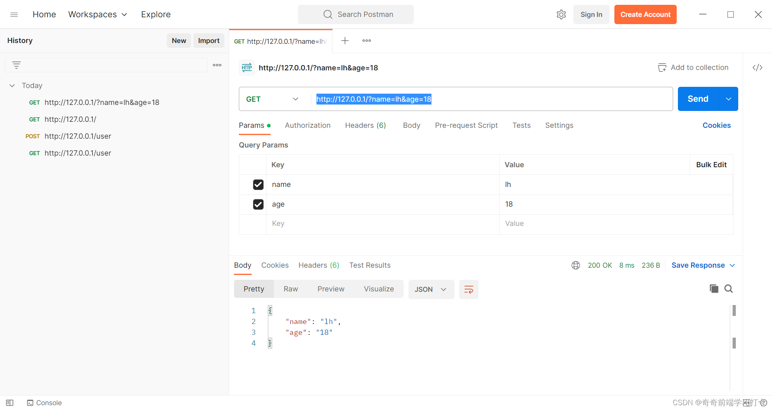This screenshot has width=772, height=410.
Task: Go to Home
Action: (44, 14)
